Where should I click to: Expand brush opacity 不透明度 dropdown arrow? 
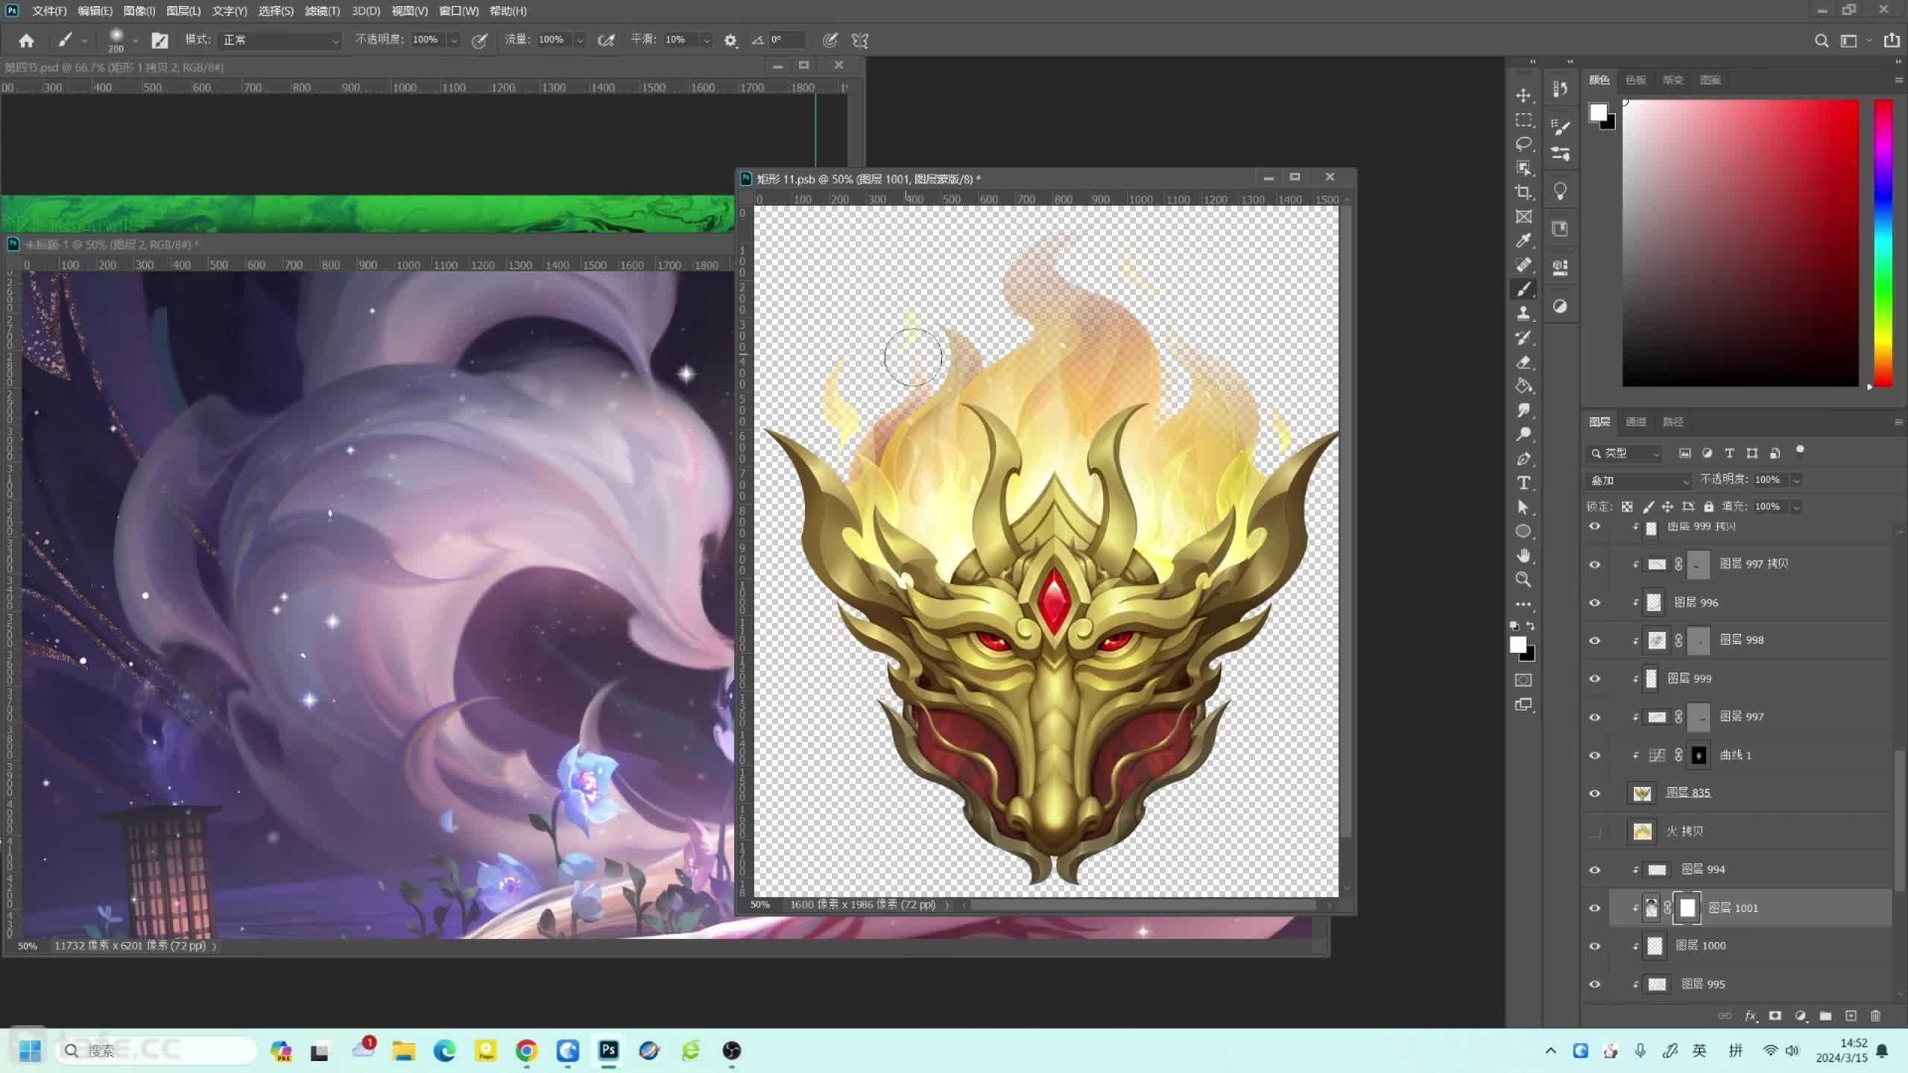(453, 40)
